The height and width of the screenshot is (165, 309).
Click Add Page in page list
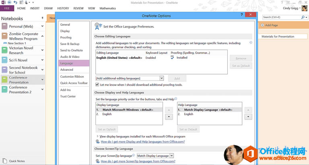tap(269, 25)
